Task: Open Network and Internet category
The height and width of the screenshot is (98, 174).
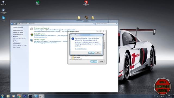Action: click(18, 32)
